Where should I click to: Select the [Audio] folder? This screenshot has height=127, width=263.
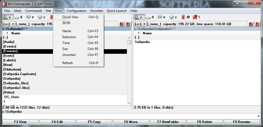[x=65, y=42]
